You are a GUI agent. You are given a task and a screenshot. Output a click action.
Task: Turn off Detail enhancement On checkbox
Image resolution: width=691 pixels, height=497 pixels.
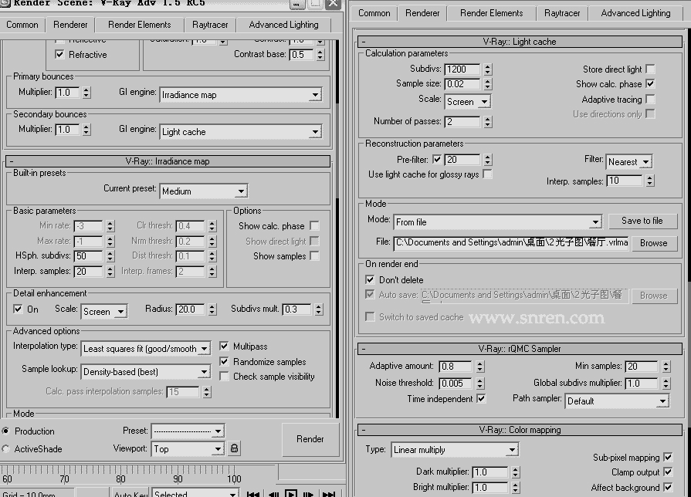18,309
